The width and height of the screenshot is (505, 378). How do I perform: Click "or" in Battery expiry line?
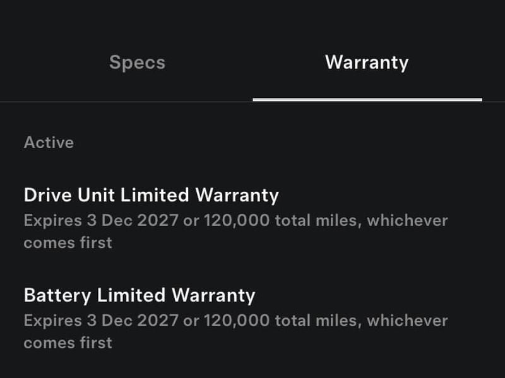(191, 321)
